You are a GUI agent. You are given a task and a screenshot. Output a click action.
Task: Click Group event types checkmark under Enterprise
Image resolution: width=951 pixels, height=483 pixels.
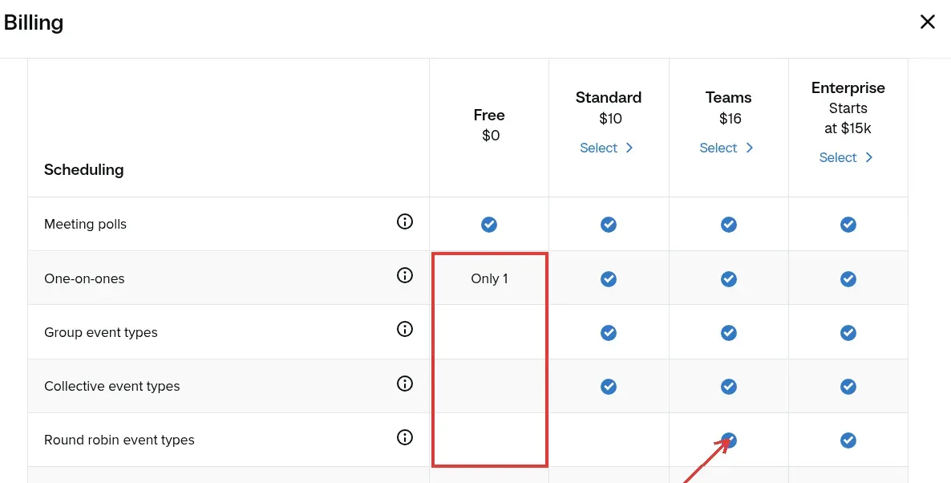848,333
